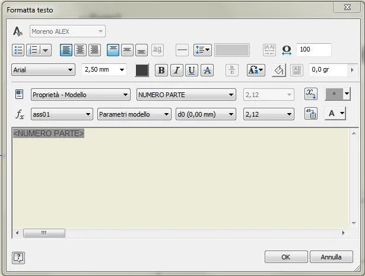The height and width of the screenshot is (276, 365).
Task: Click the arrow next to rotation angle
Action: click(x=353, y=70)
